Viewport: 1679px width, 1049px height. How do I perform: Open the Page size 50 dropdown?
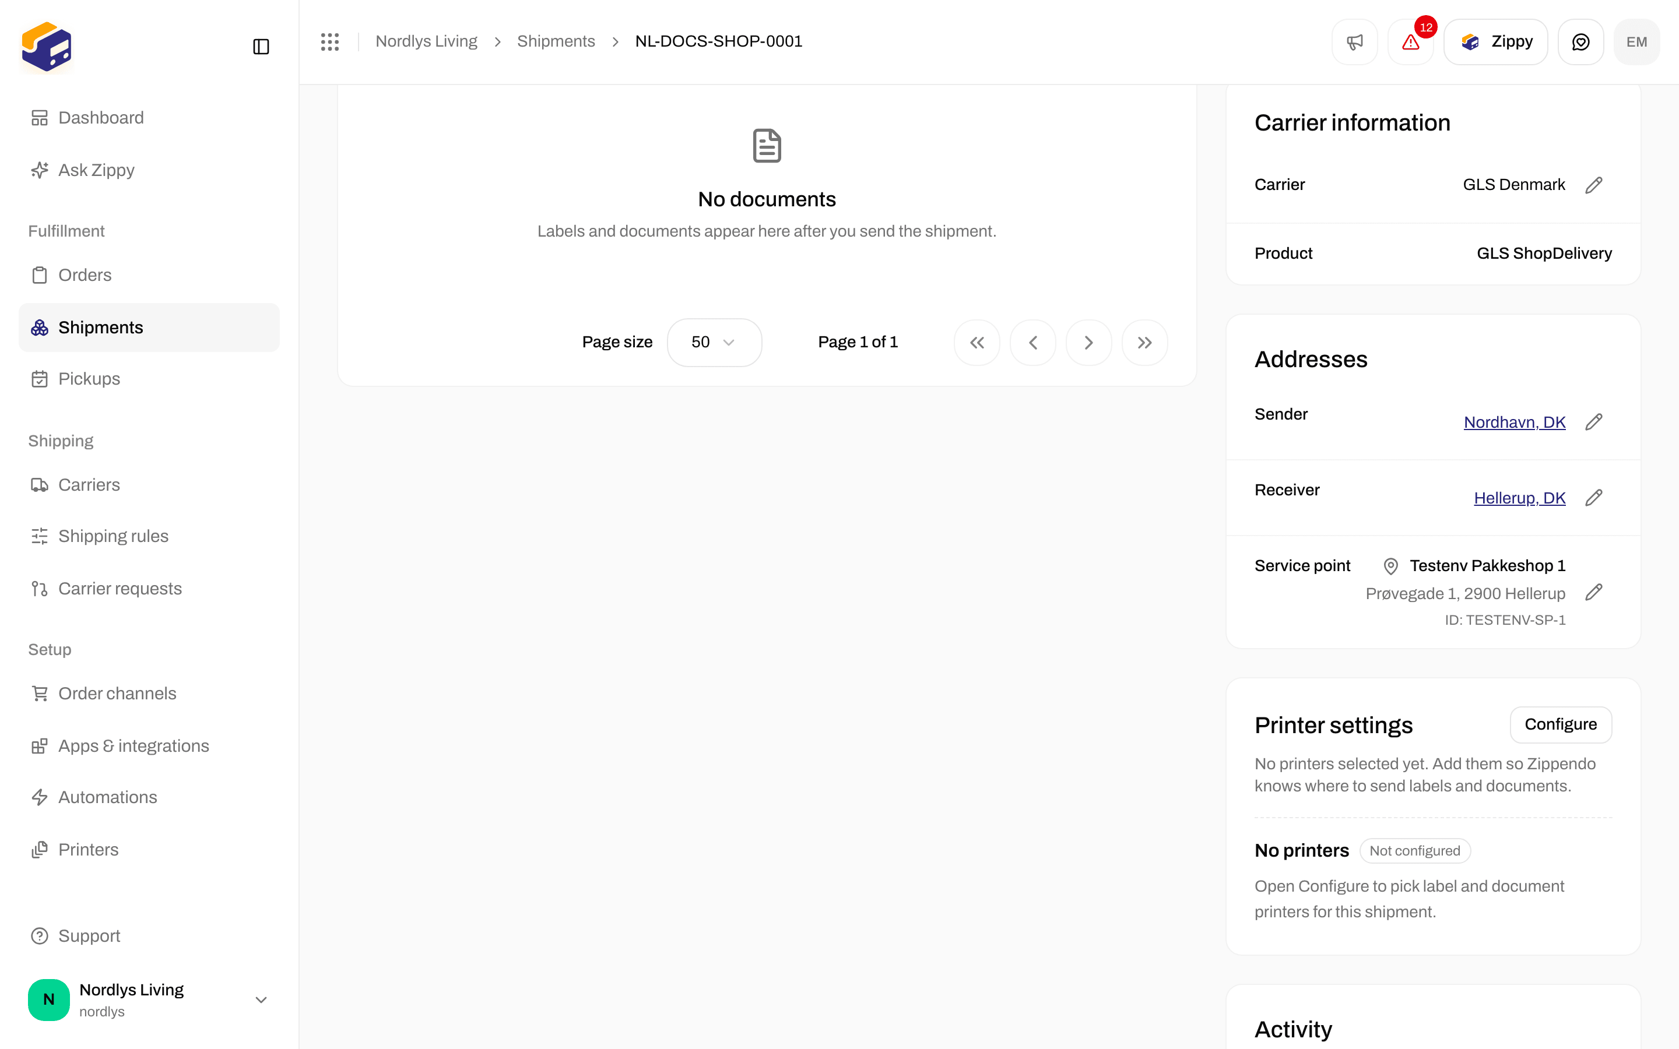point(714,342)
